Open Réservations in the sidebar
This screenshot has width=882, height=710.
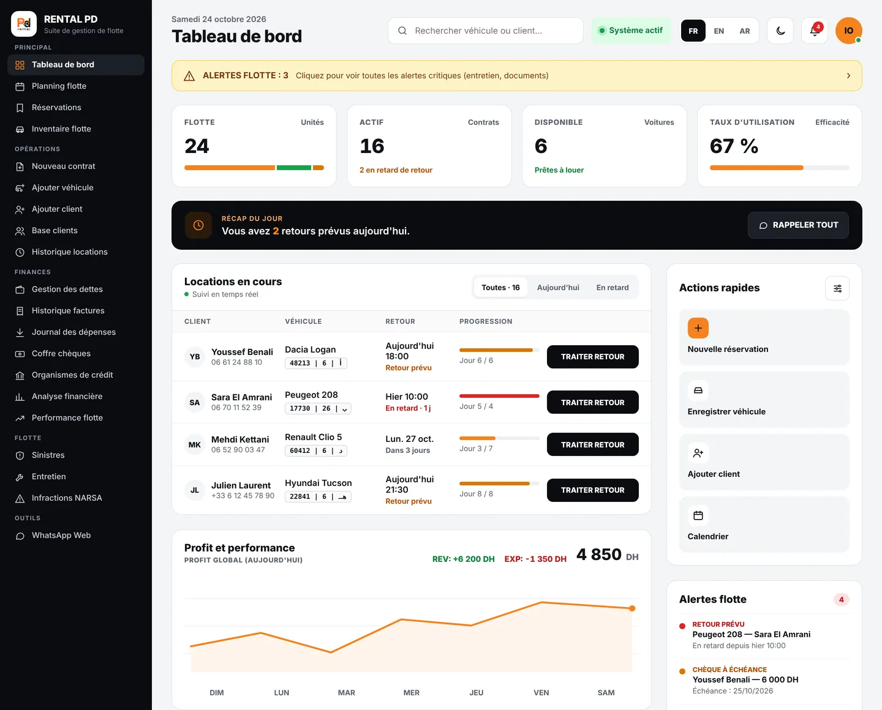[x=76, y=108]
